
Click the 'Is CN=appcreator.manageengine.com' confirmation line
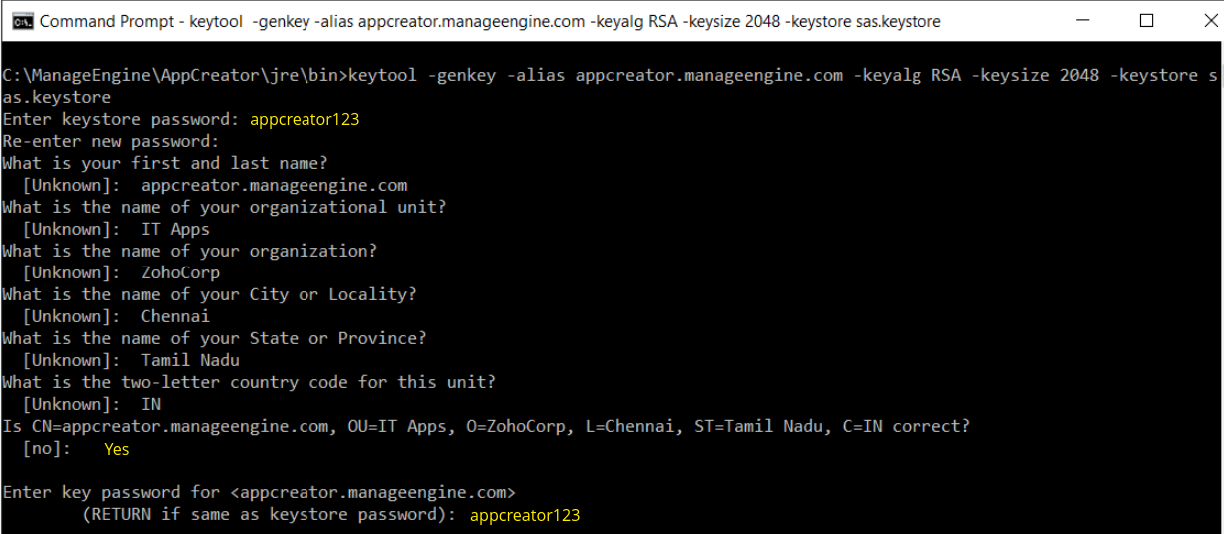pyautogui.click(x=486, y=426)
